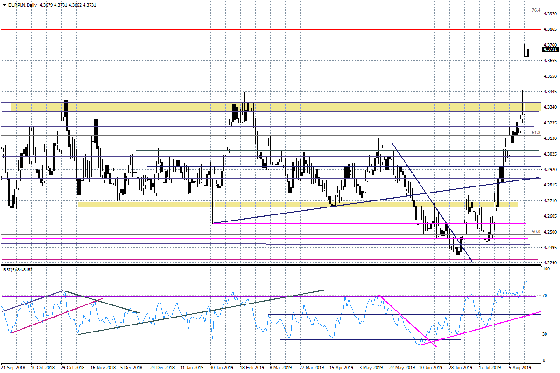The height and width of the screenshot is (373, 560).
Task: Click the 4.2290 price scale label
Action: click(550, 262)
